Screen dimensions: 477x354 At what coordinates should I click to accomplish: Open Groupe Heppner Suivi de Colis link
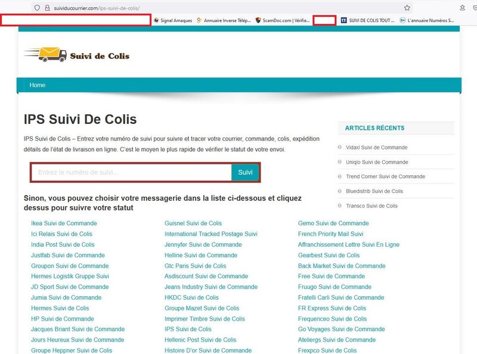72,350
